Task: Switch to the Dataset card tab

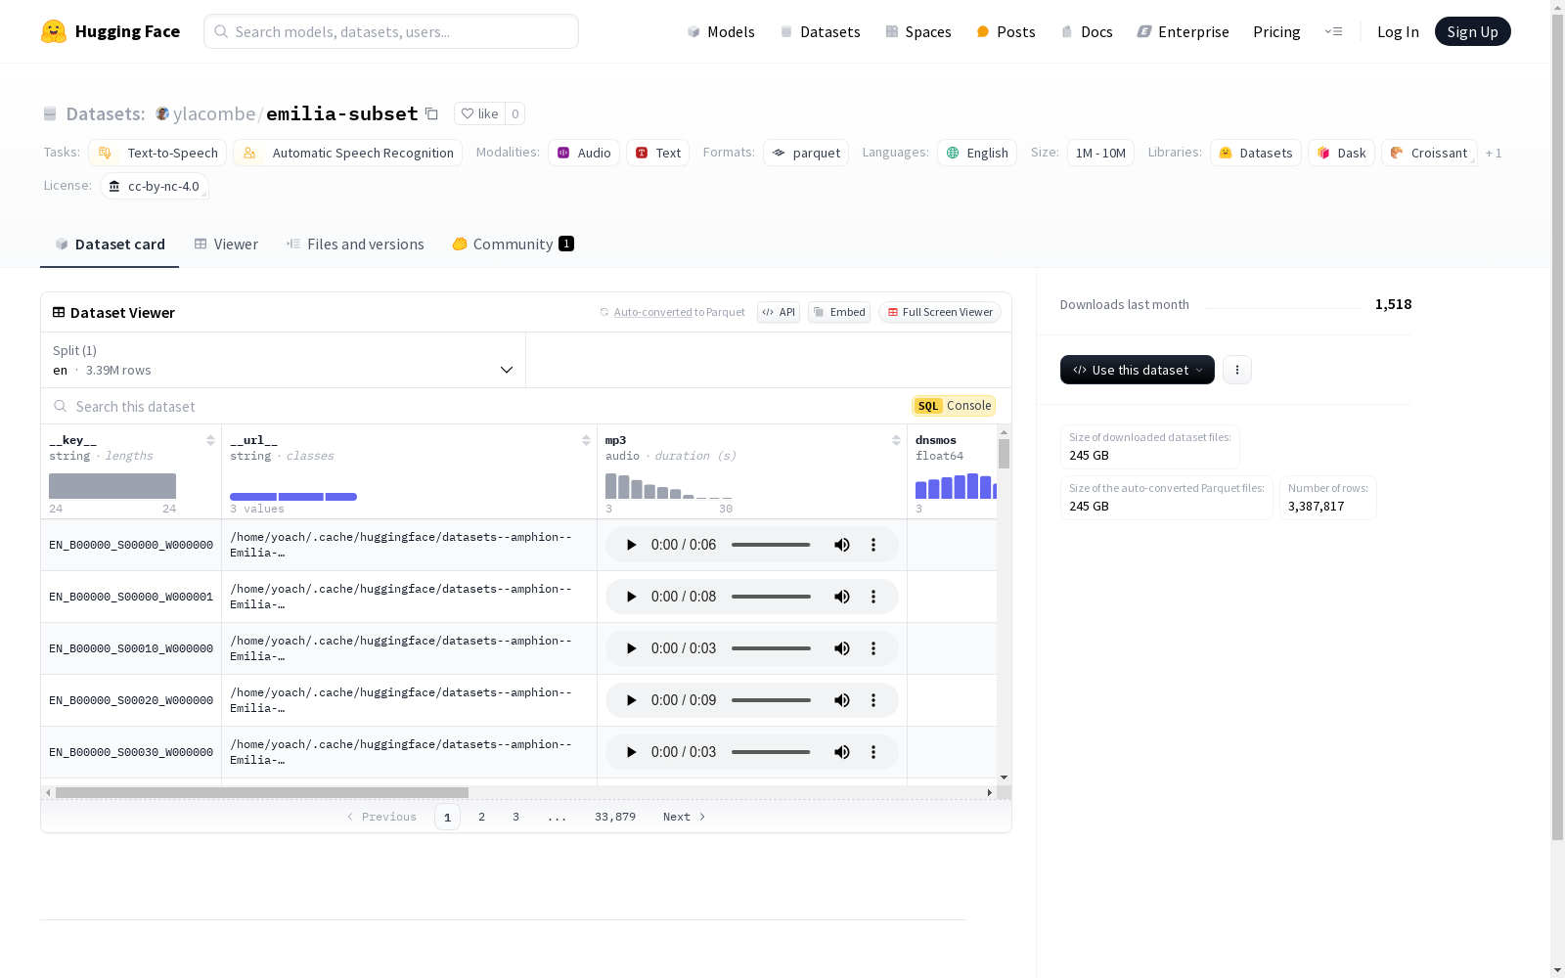Action: click(110, 244)
